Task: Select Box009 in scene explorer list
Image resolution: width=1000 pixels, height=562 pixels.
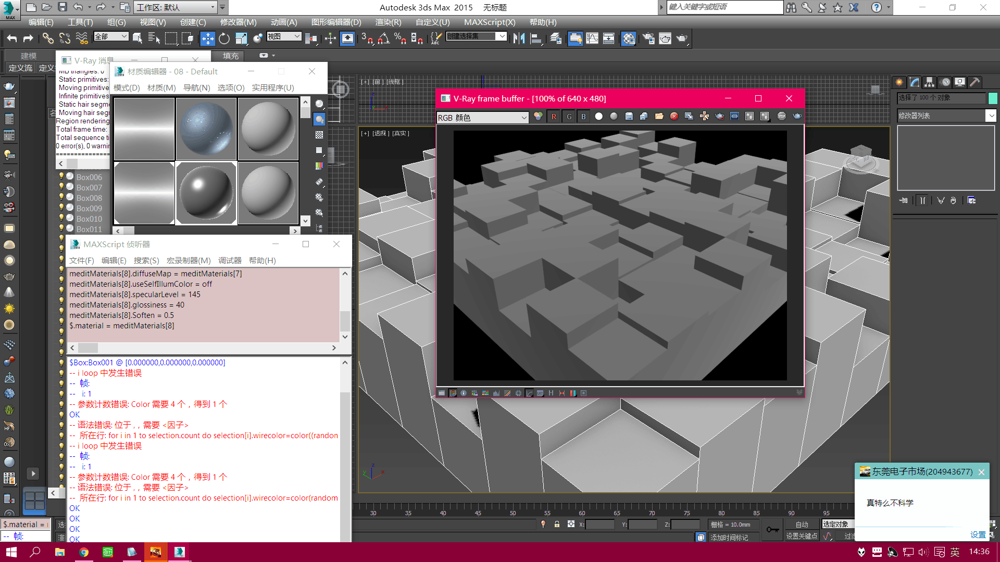Action: tap(89, 209)
